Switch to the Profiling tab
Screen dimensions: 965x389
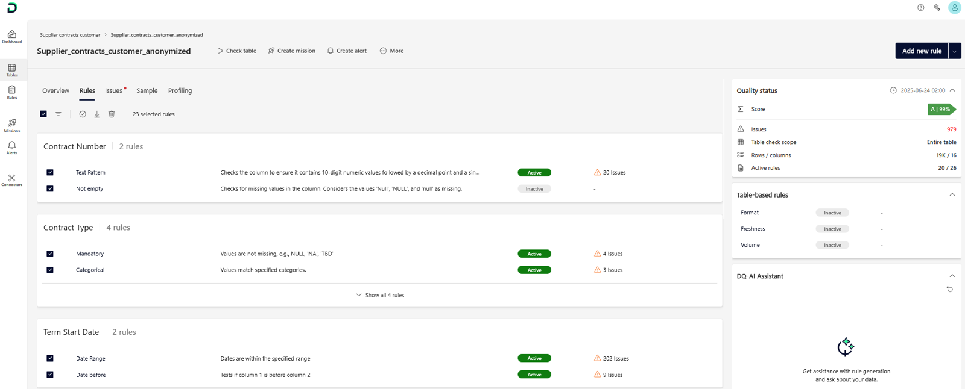[x=180, y=90]
